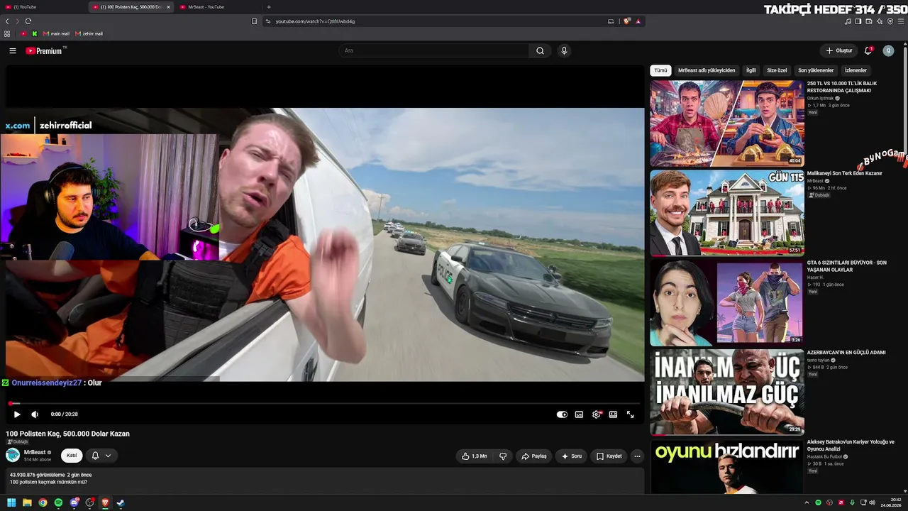This screenshot has width=908, height=511.
Task: Select the İzlenenler filter chip
Action: click(x=856, y=70)
